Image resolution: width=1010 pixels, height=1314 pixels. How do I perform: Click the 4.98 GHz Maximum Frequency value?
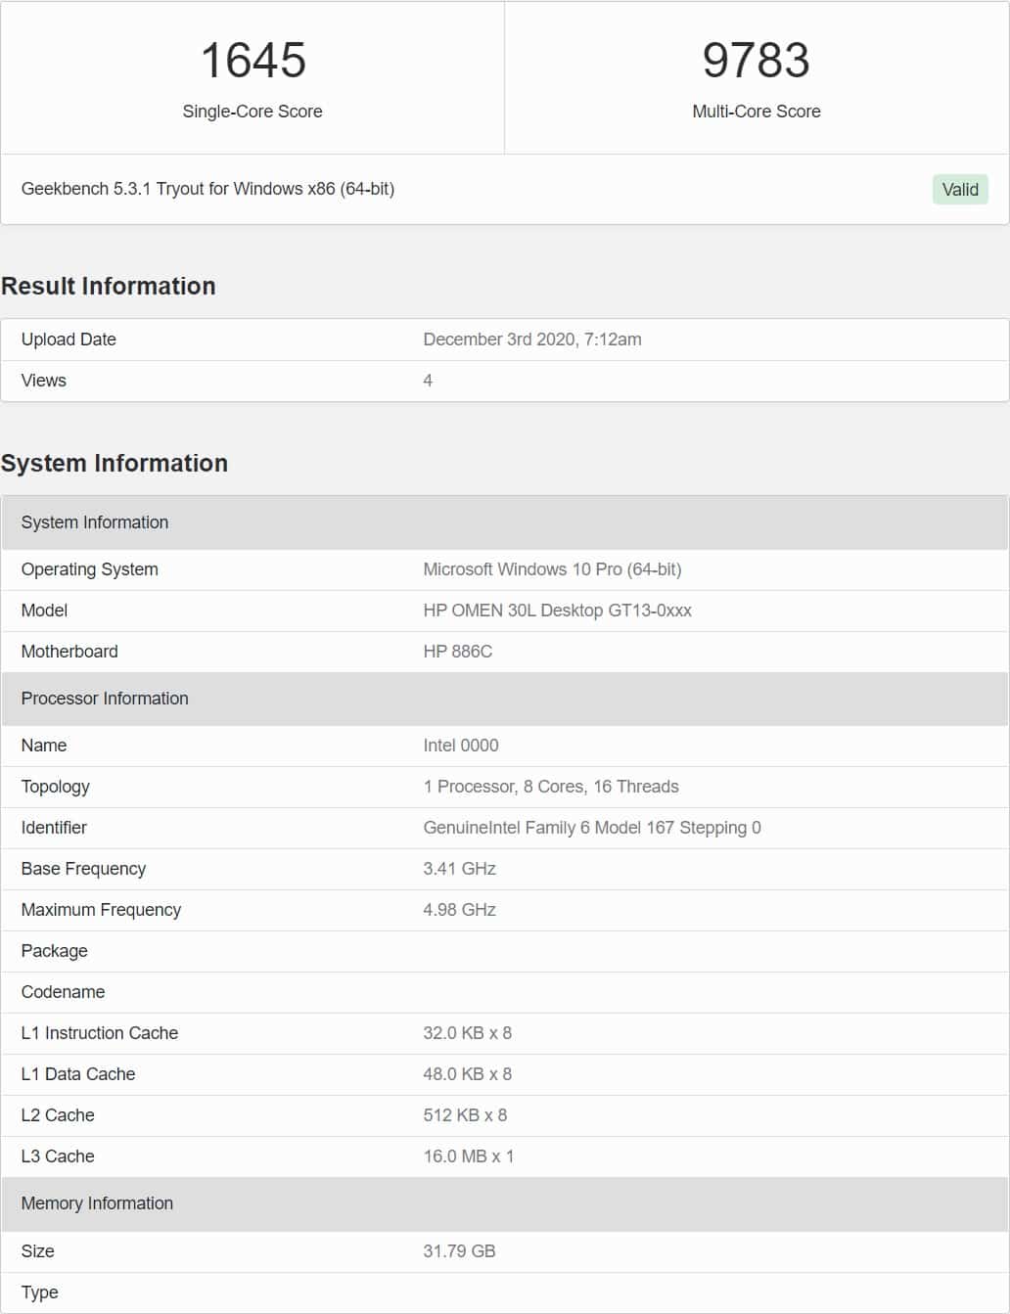pos(459,910)
